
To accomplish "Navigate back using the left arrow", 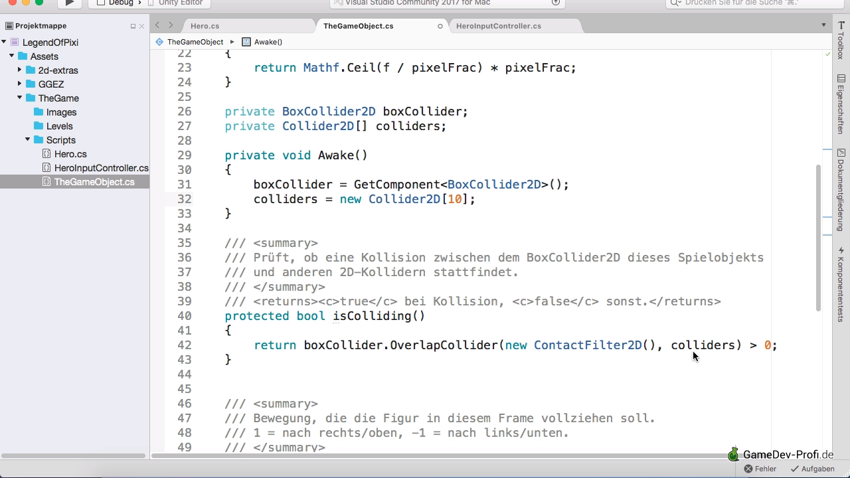I will pyautogui.click(x=157, y=25).
